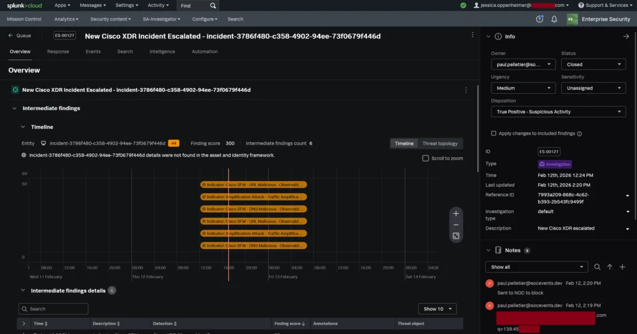This screenshot has width=637, height=334.
Task: Open the Activity menu
Action: (x=158, y=5)
